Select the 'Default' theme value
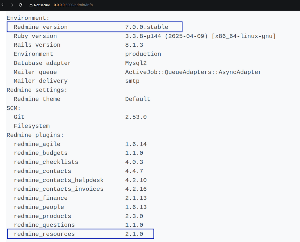The image size is (300, 242). (x=137, y=99)
